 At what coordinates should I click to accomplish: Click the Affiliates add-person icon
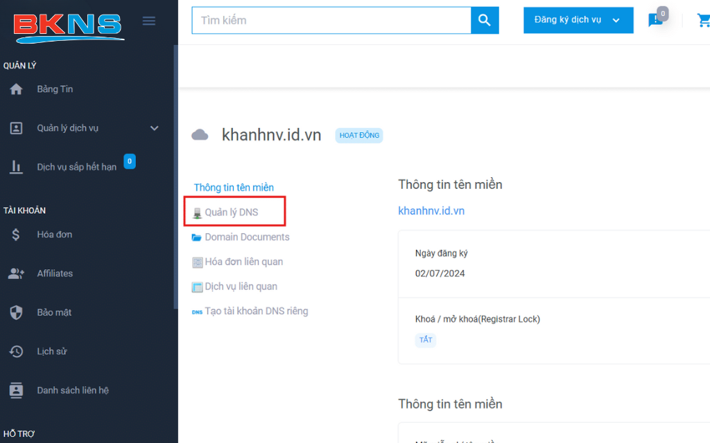16,273
